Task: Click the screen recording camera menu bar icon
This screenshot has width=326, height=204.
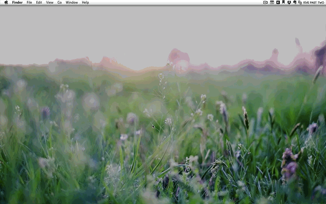Action: 265,2
